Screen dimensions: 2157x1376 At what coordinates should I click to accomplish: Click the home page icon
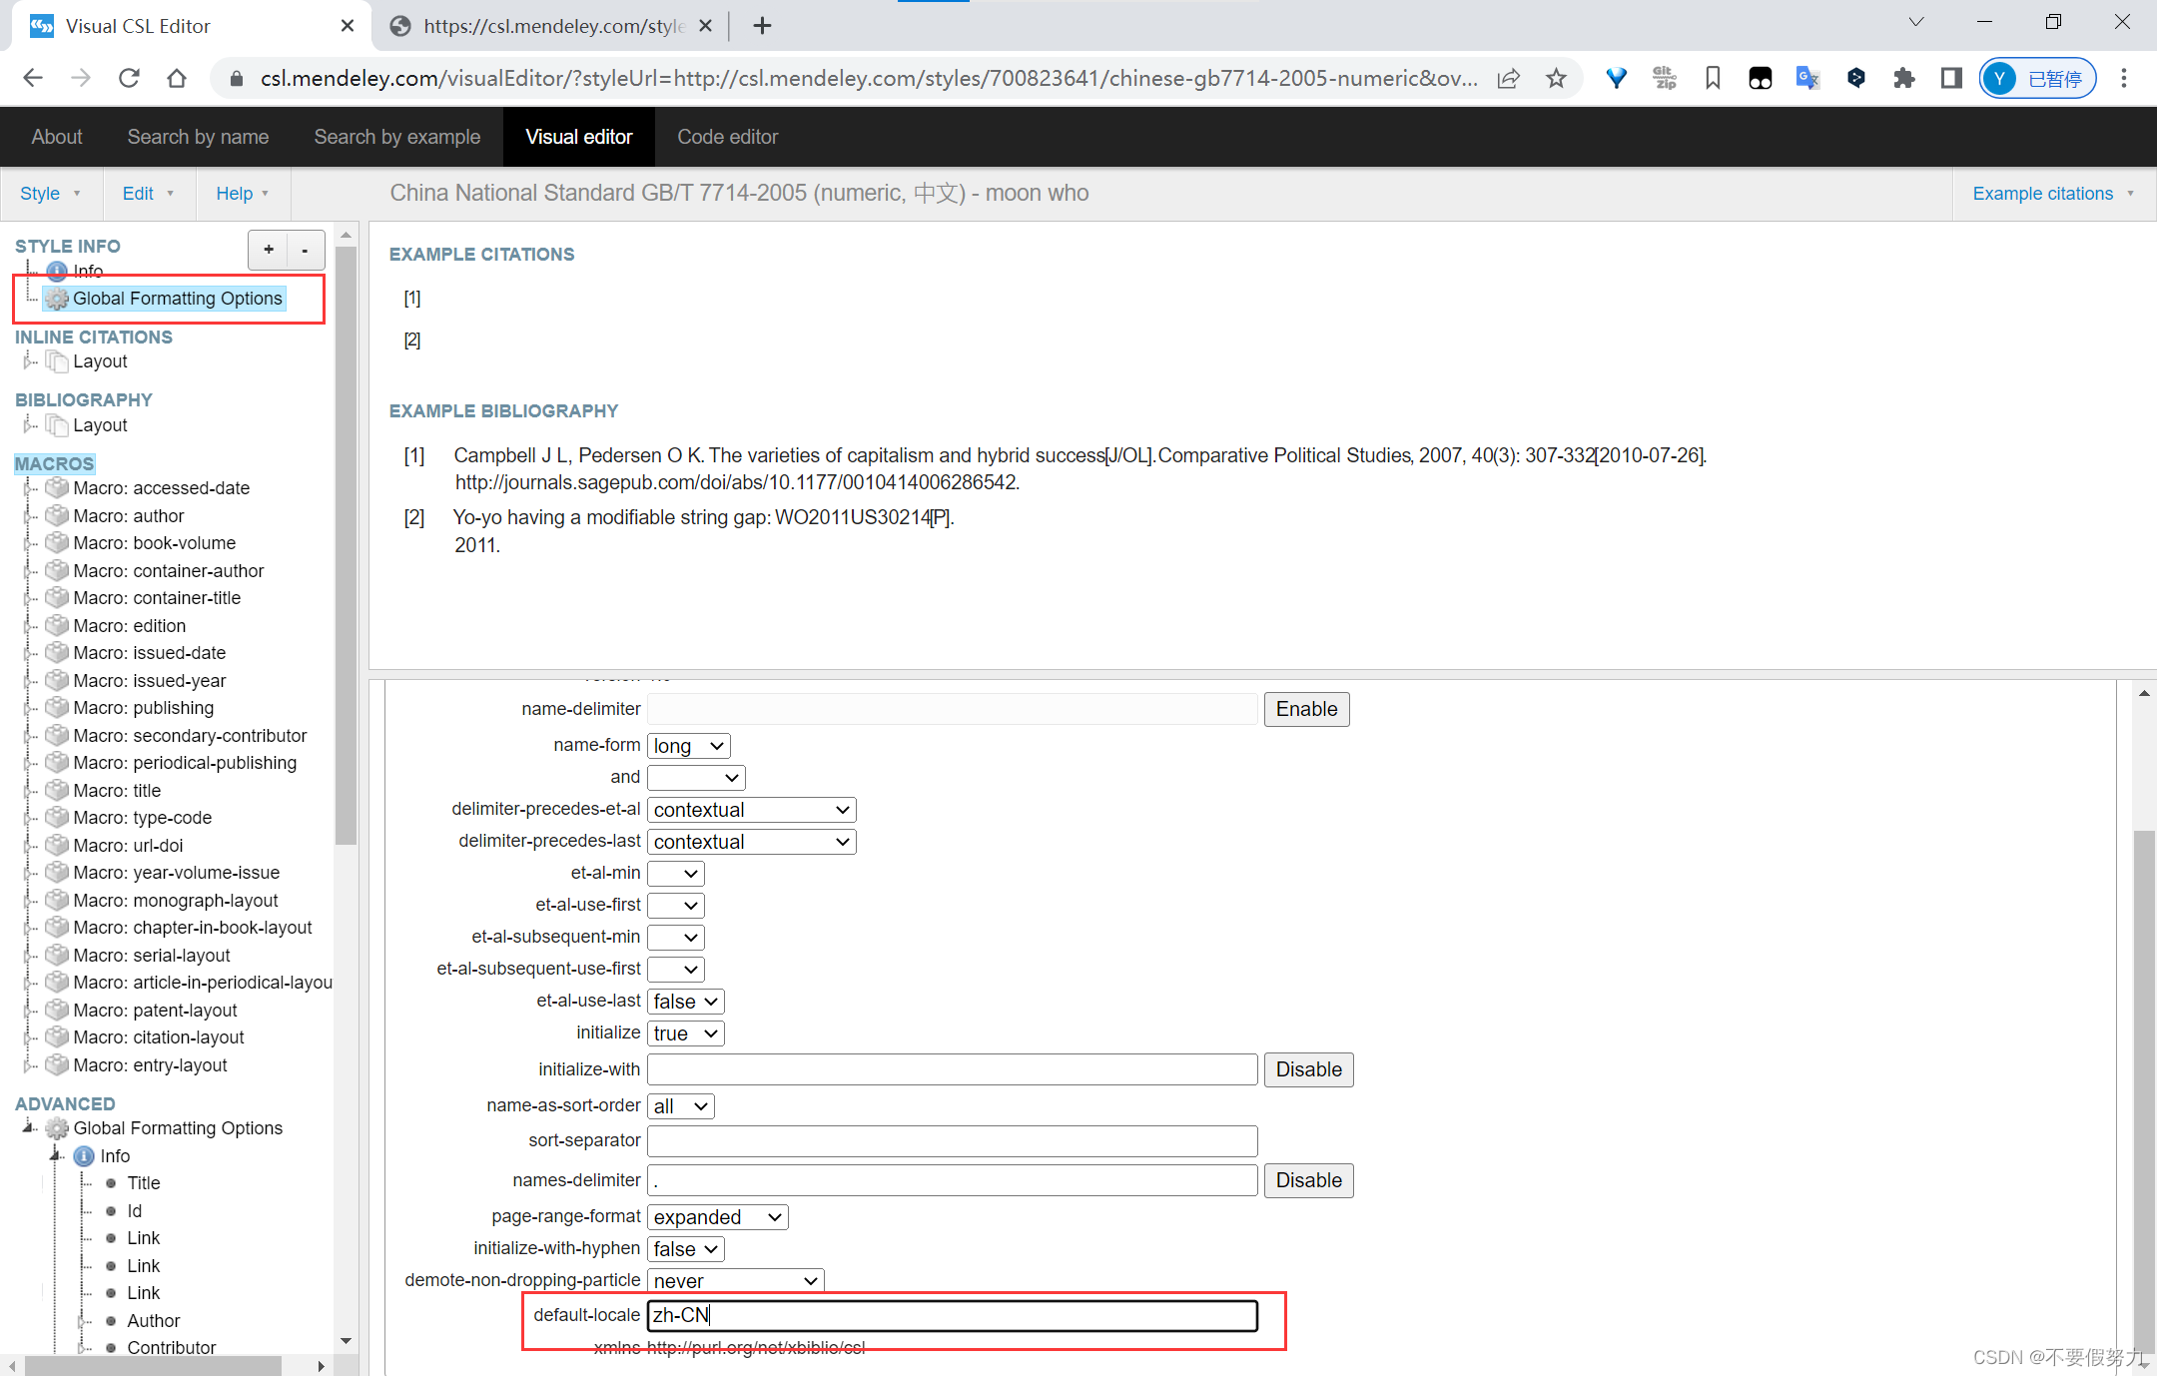(x=177, y=78)
